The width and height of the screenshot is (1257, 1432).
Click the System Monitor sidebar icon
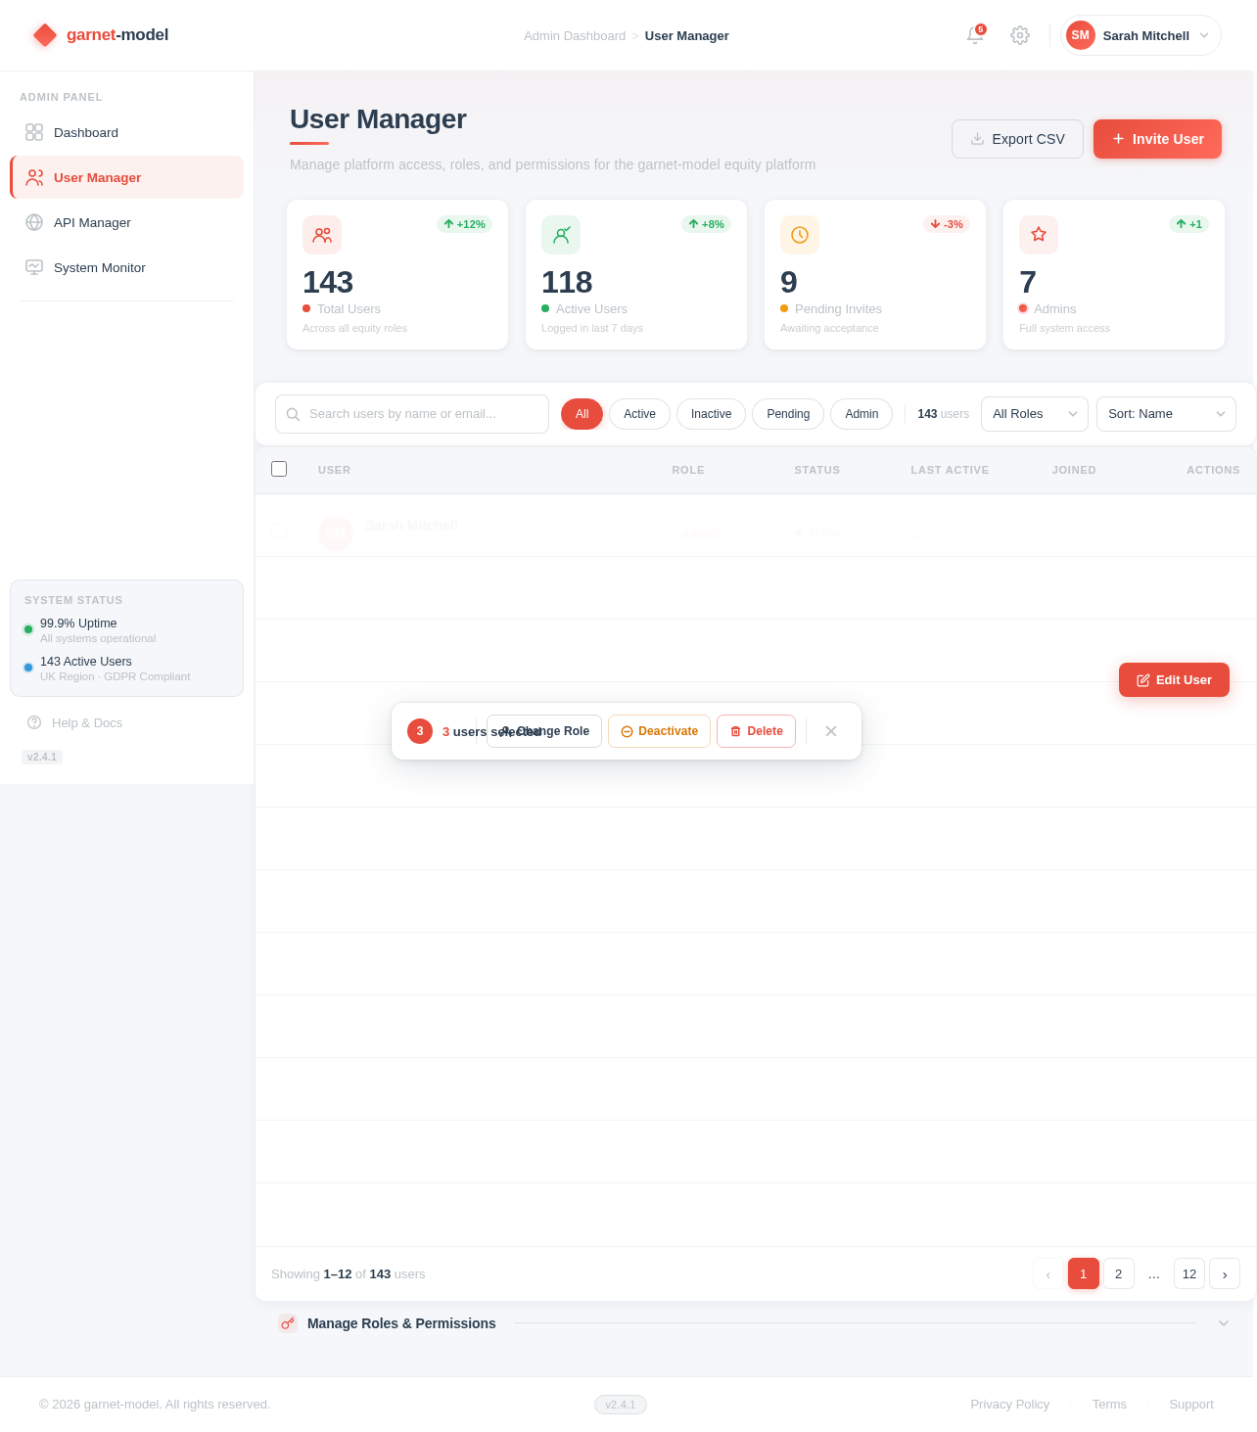click(x=34, y=267)
